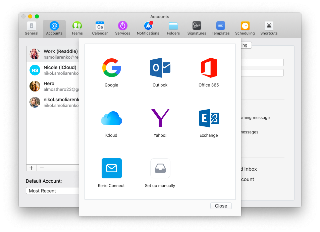This screenshot has height=232, width=320.
Task: Select the Hero account
Action: (x=53, y=86)
